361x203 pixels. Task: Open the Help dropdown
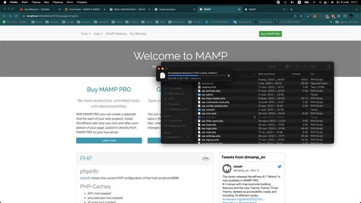coord(98,34)
